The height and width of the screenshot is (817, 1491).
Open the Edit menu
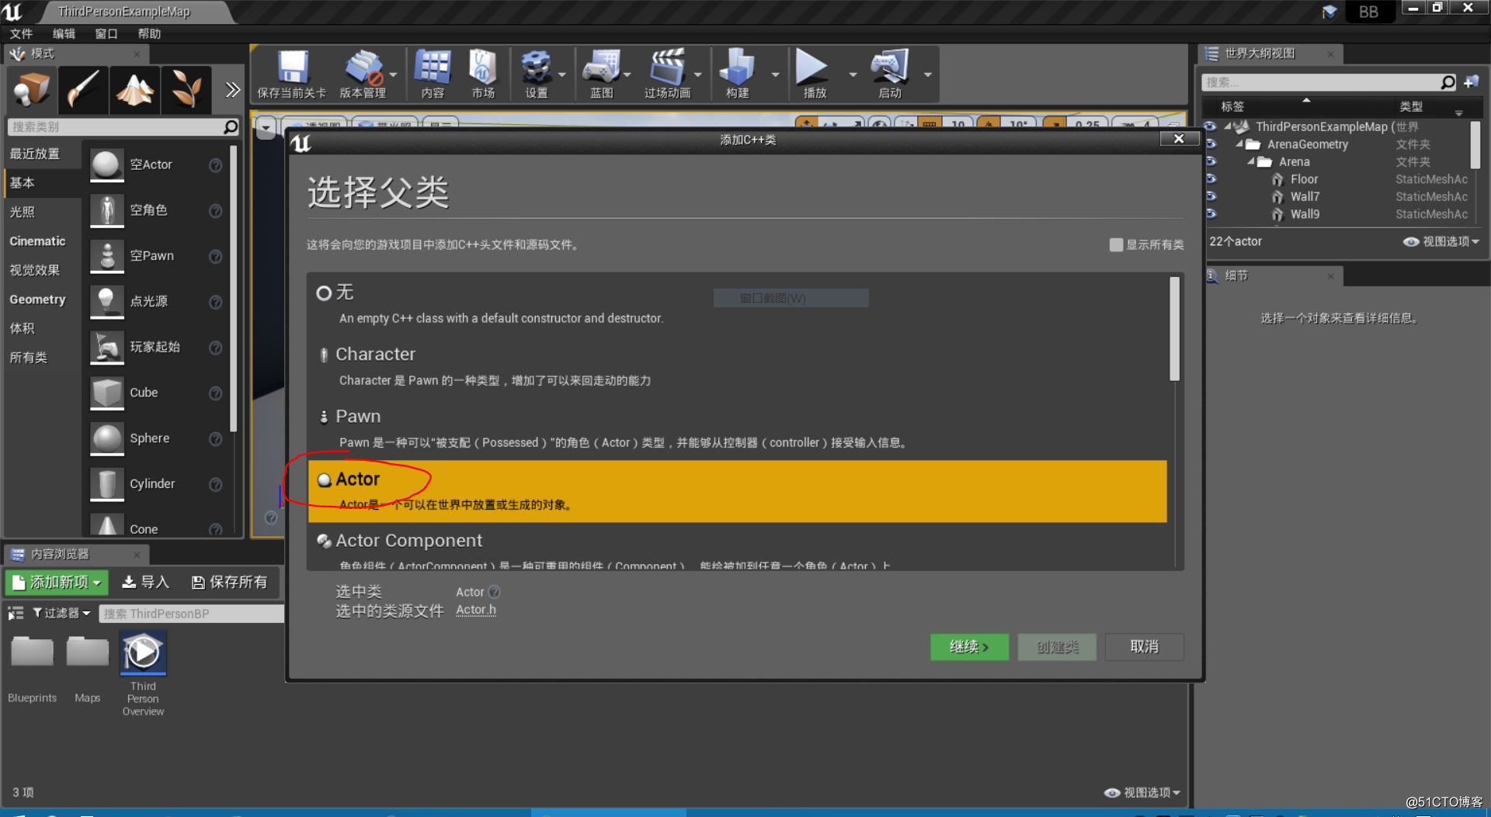(x=64, y=33)
